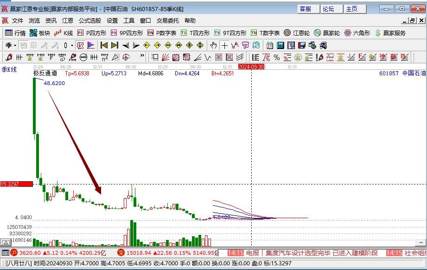Click the 论坛 forum button
Screen dimensions: 427x270
click(x=331, y=9)
